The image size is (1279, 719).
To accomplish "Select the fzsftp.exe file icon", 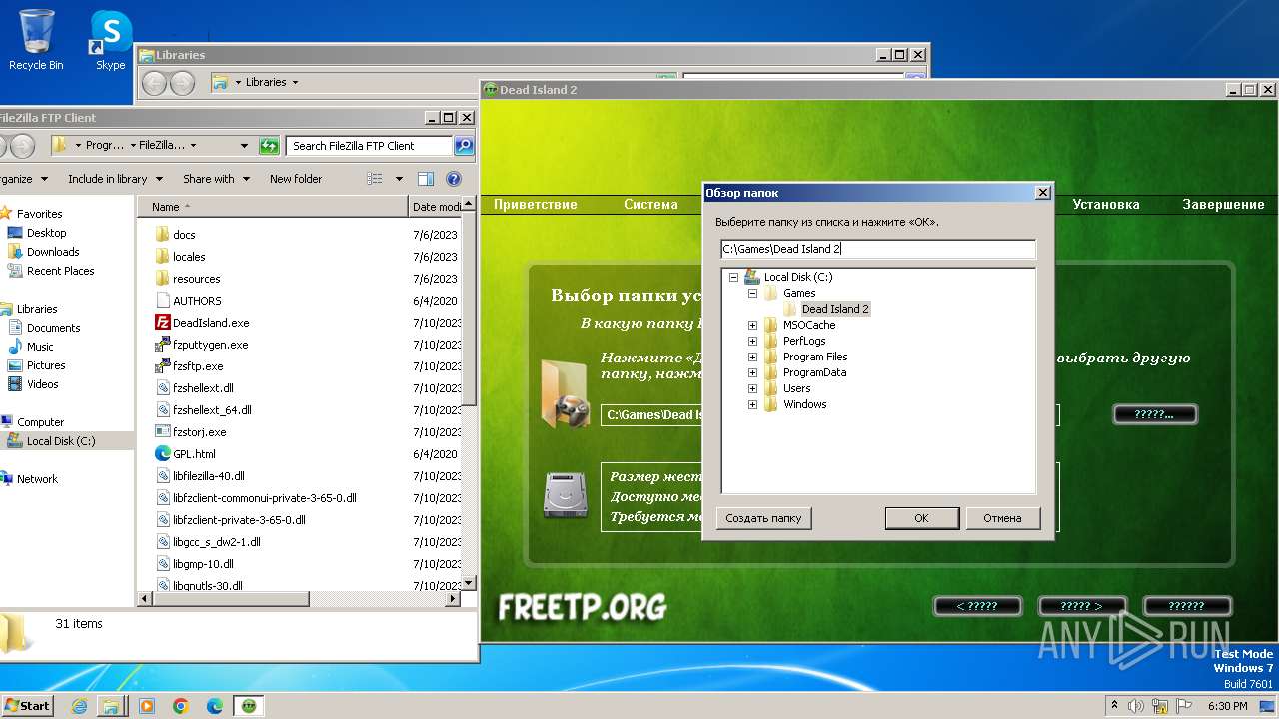I will click(163, 366).
